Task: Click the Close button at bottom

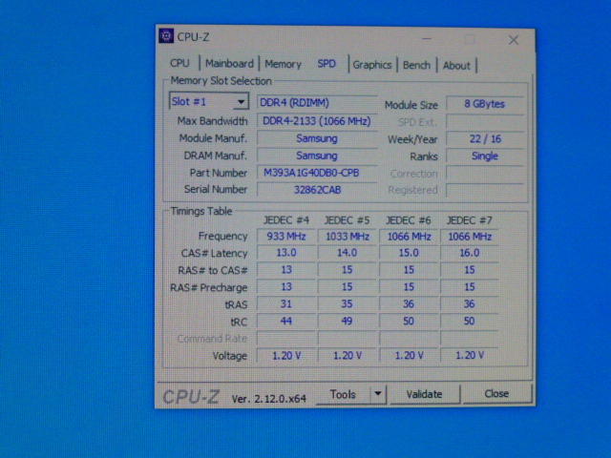Action: pyautogui.click(x=496, y=394)
